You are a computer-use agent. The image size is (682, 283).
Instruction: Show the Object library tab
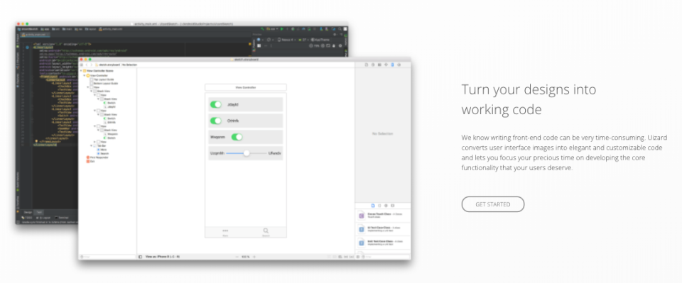(x=386, y=205)
